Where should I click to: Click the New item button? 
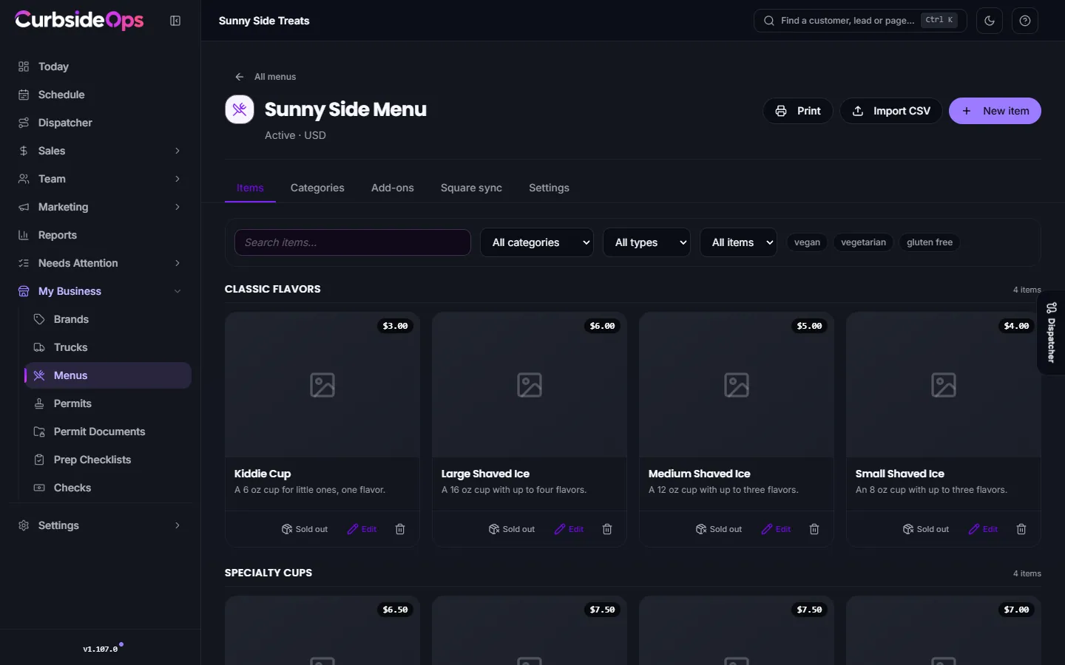(x=995, y=111)
